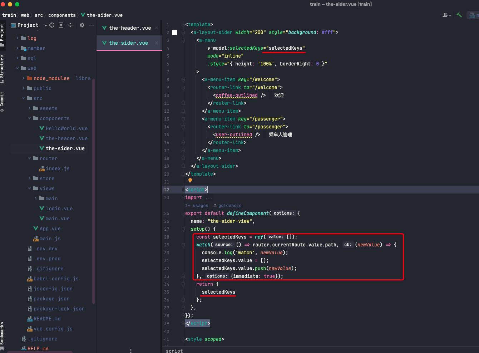Screen dimensions: 479x353
Task: Click the Vue icon of App.vue
Action: tap(36, 229)
